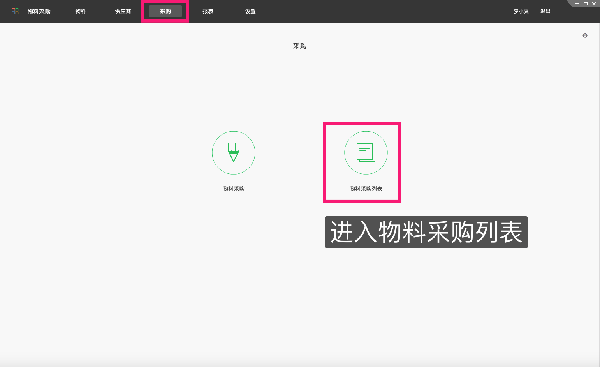
Task: Open the 物料采购 top navigation item
Action: (39, 11)
